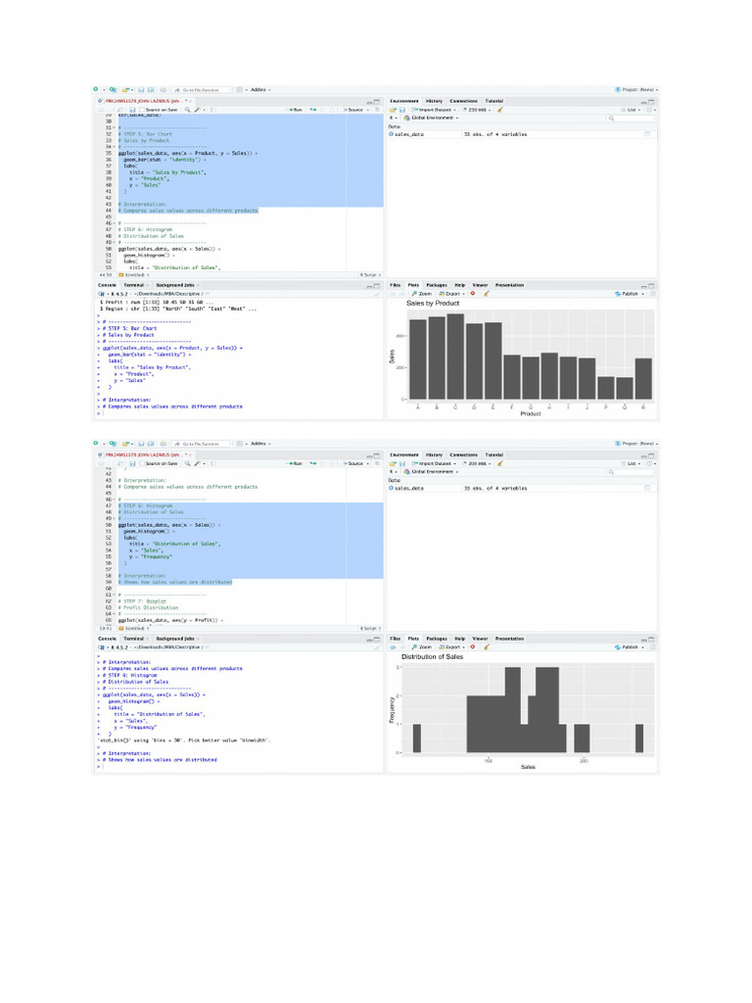Open Files tab in histogram window
Viewport: 752px width, 1003px height.
tap(396, 639)
